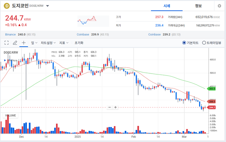Screen dimensions: 226x142
Task: Click the green 383.5 moving average tag
Action: [x=211, y=89]
